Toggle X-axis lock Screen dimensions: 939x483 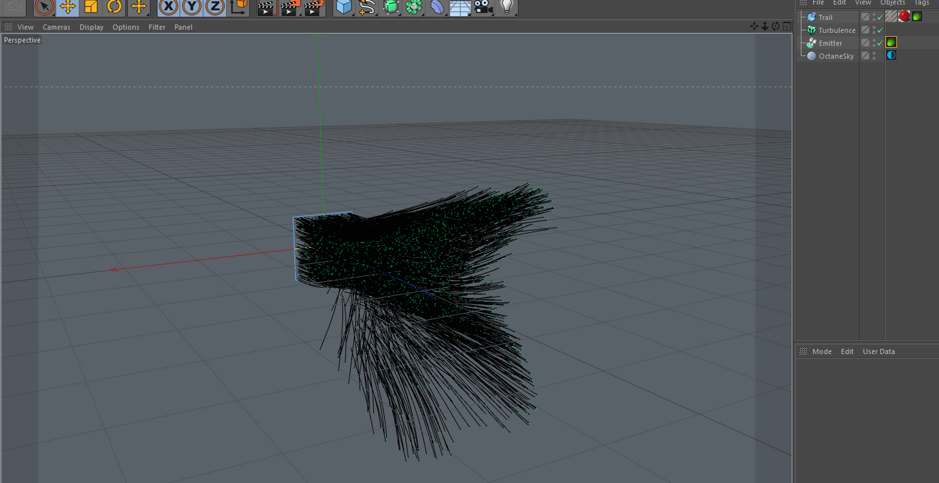[169, 7]
